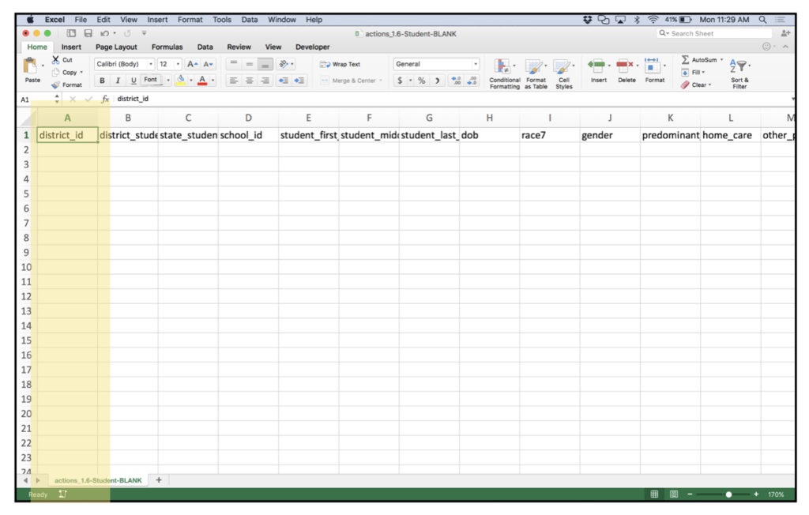The width and height of the screenshot is (809, 515).
Task: Set vertical alignment to middle
Action: pos(249,64)
